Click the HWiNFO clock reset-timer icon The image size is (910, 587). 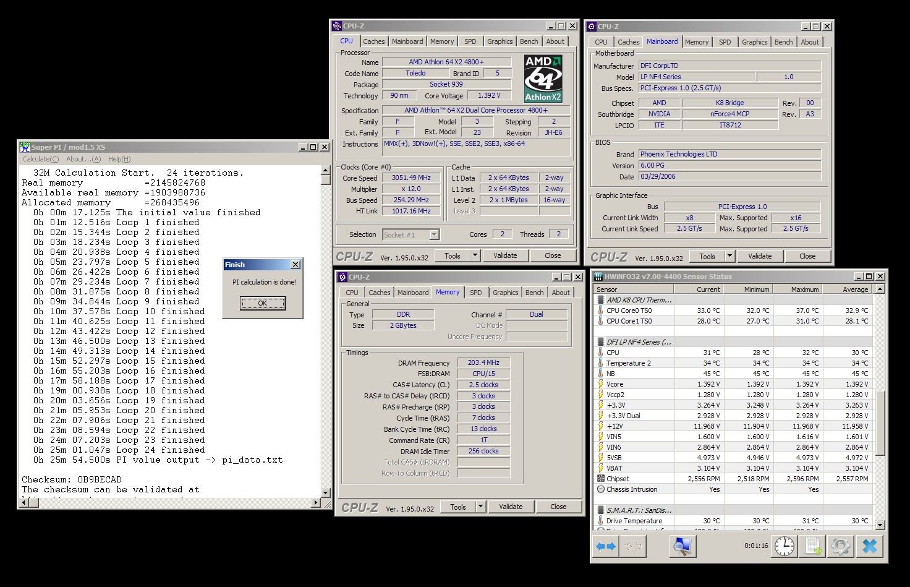coord(784,546)
